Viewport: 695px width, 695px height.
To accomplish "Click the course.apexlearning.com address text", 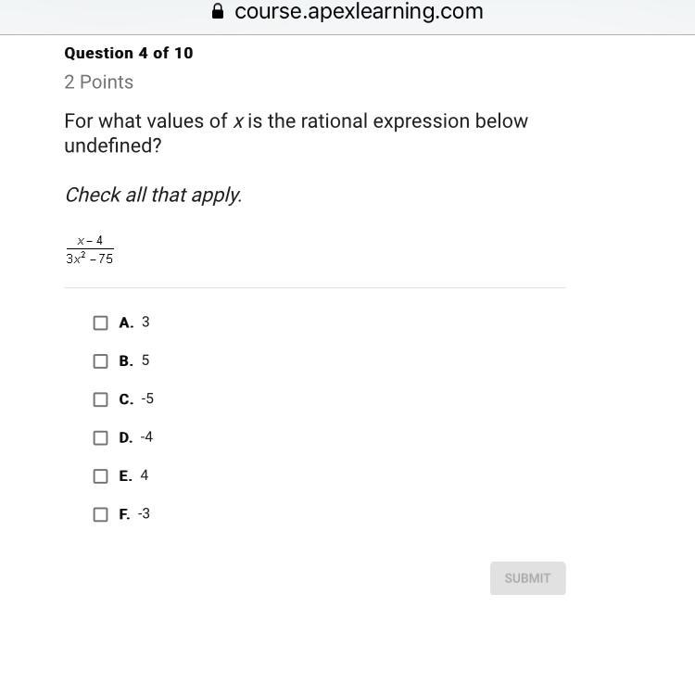I will coord(359,12).
